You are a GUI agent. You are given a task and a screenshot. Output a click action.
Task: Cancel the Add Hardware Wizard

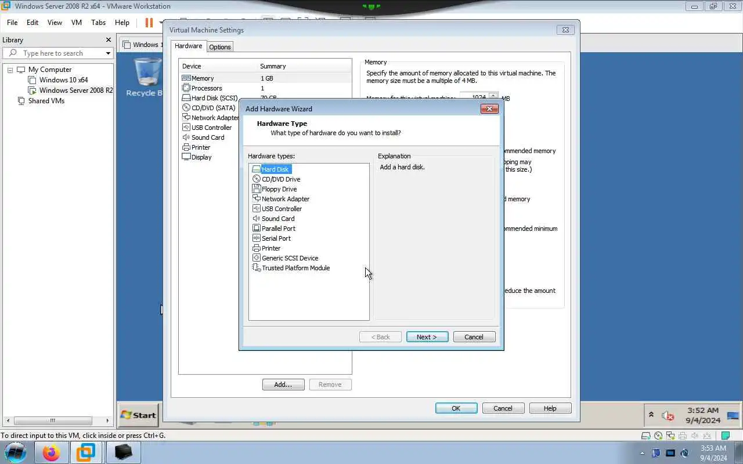click(x=474, y=337)
